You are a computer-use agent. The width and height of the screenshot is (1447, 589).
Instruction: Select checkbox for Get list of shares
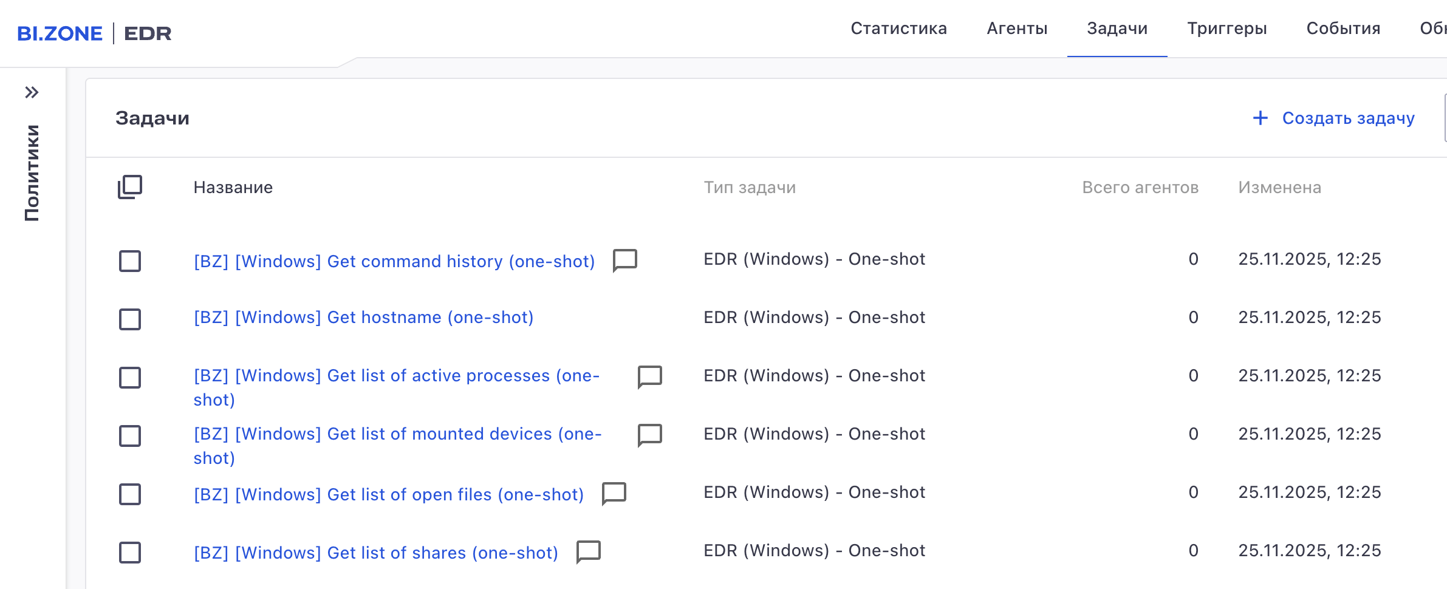coord(130,553)
